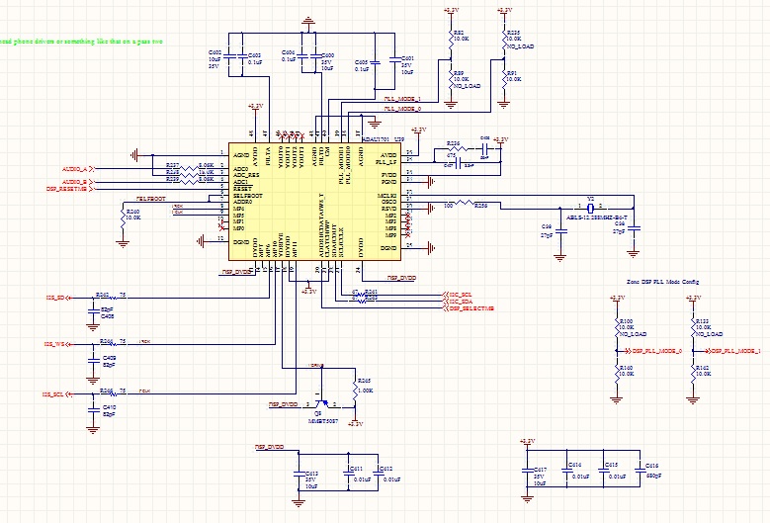Select the ADAU1701 U39 chip body
The image size is (770, 523).
tap(314, 202)
